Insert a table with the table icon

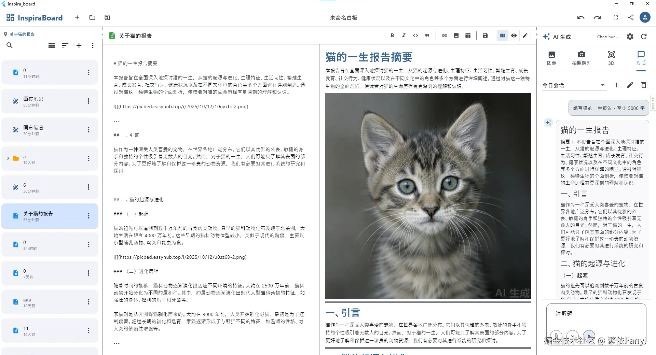468,35
